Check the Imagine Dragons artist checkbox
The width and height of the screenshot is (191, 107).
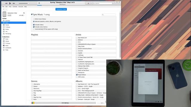(x=77, y=68)
